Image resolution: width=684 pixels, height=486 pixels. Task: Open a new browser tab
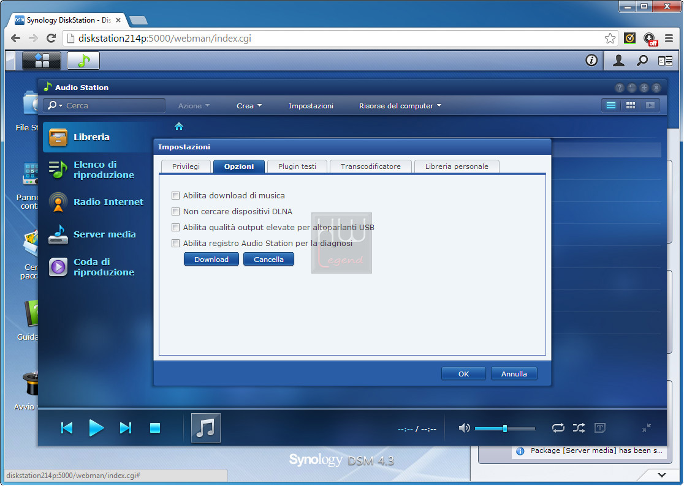(139, 20)
